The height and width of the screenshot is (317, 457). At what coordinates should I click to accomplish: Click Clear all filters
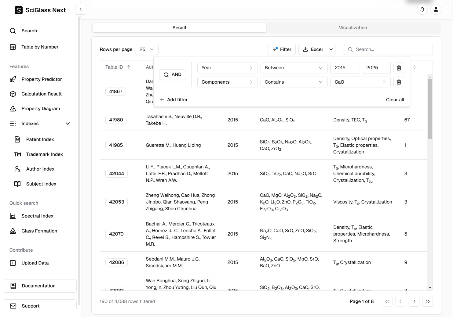(395, 100)
